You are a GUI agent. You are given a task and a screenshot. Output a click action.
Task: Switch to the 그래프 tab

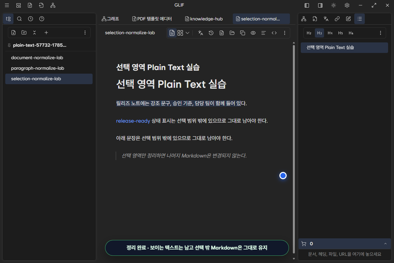pyautogui.click(x=110, y=19)
